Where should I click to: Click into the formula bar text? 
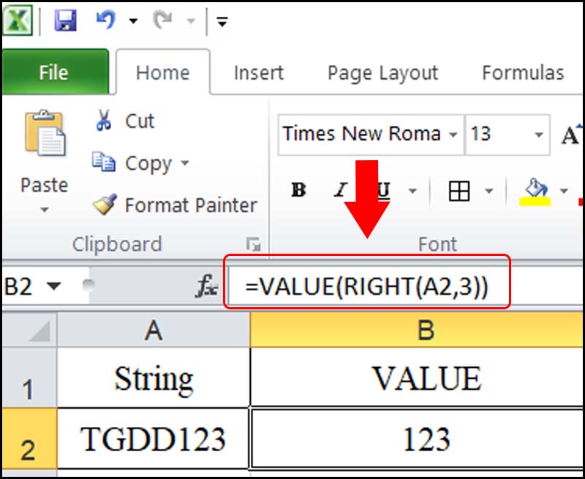point(366,287)
